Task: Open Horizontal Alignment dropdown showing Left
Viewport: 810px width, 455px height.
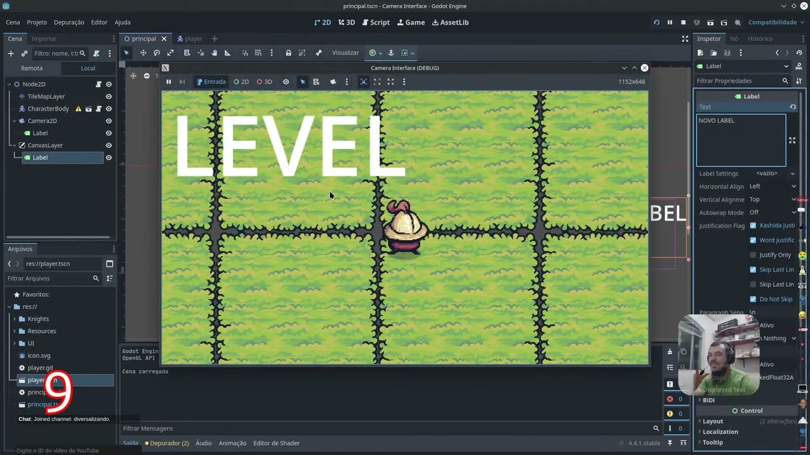Action: click(x=772, y=186)
